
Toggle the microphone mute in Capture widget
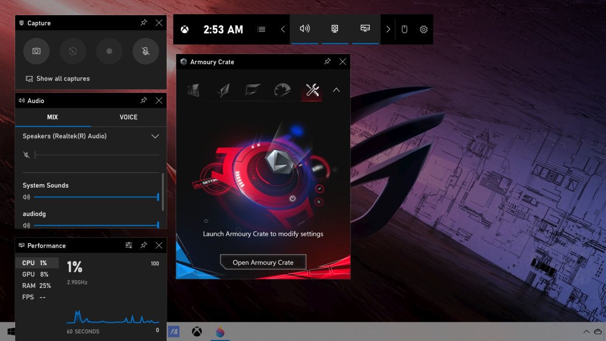click(145, 51)
